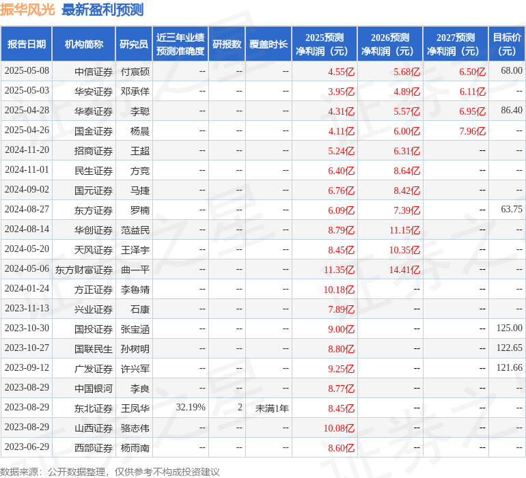
Task: Click the 6.95亿 2027 forecast
Action: click(472, 111)
